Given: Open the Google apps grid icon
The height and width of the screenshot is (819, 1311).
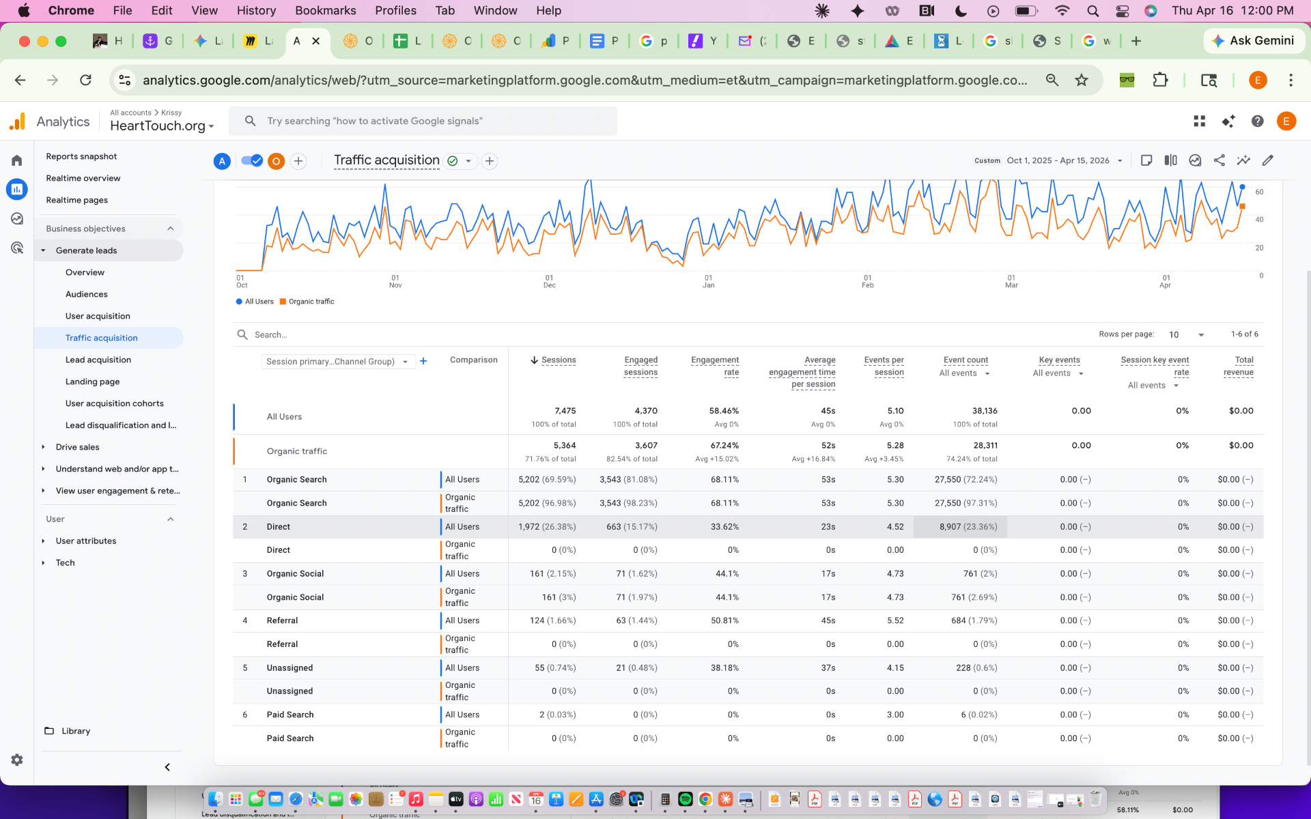Looking at the screenshot, I should [1199, 121].
